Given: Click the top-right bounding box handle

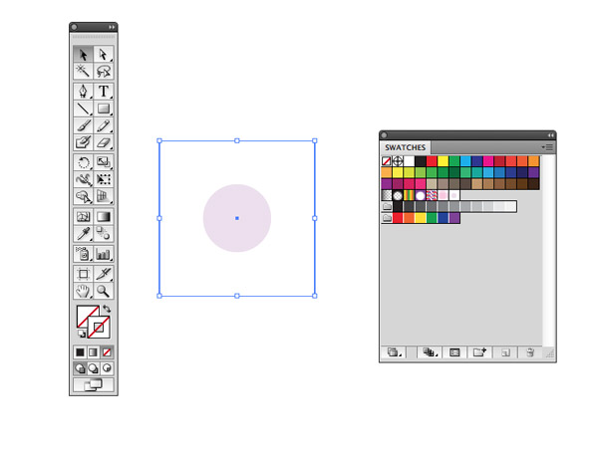Looking at the screenshot, I should [315, 141].
